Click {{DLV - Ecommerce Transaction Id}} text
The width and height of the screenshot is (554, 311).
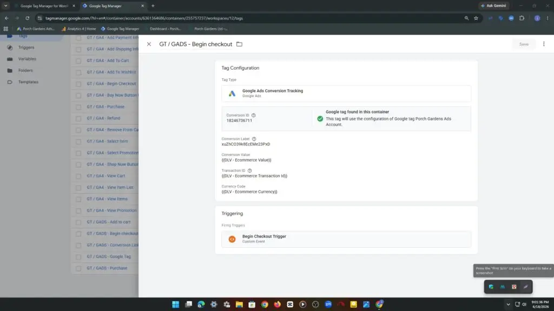click(254, 176)
